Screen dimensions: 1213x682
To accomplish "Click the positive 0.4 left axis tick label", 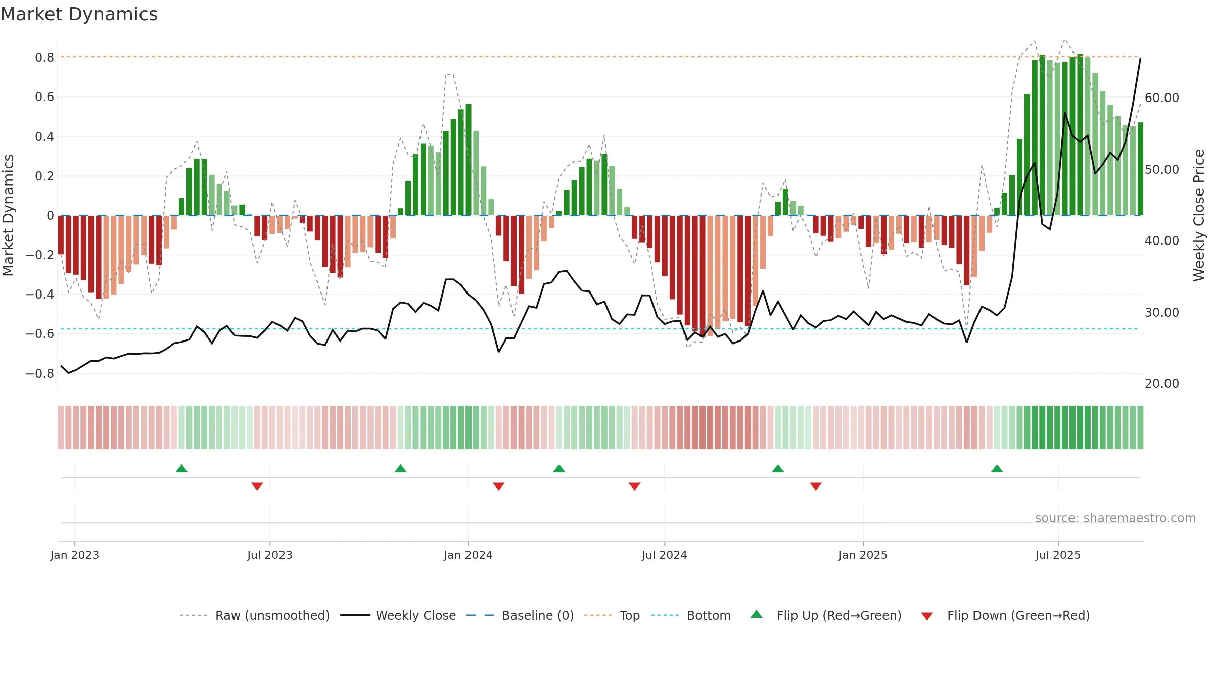I will tap(44, 136).
